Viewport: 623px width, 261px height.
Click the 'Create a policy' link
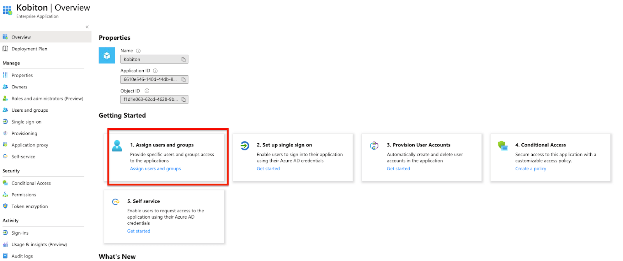click(531, 169)
